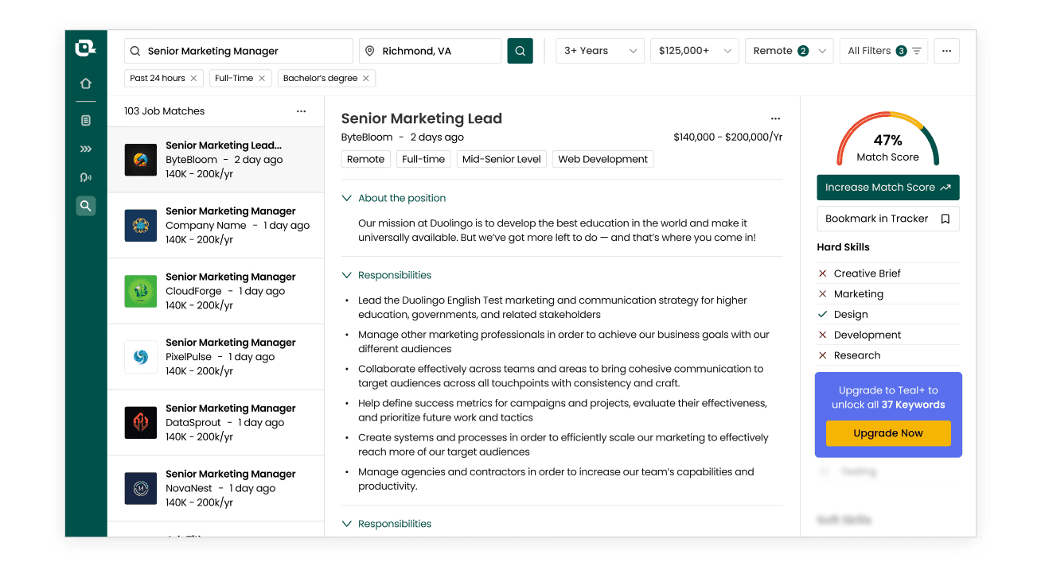Select the PixelPulse job listing
This screenshot has height=566, width=1041.
(x=216, y=357)
